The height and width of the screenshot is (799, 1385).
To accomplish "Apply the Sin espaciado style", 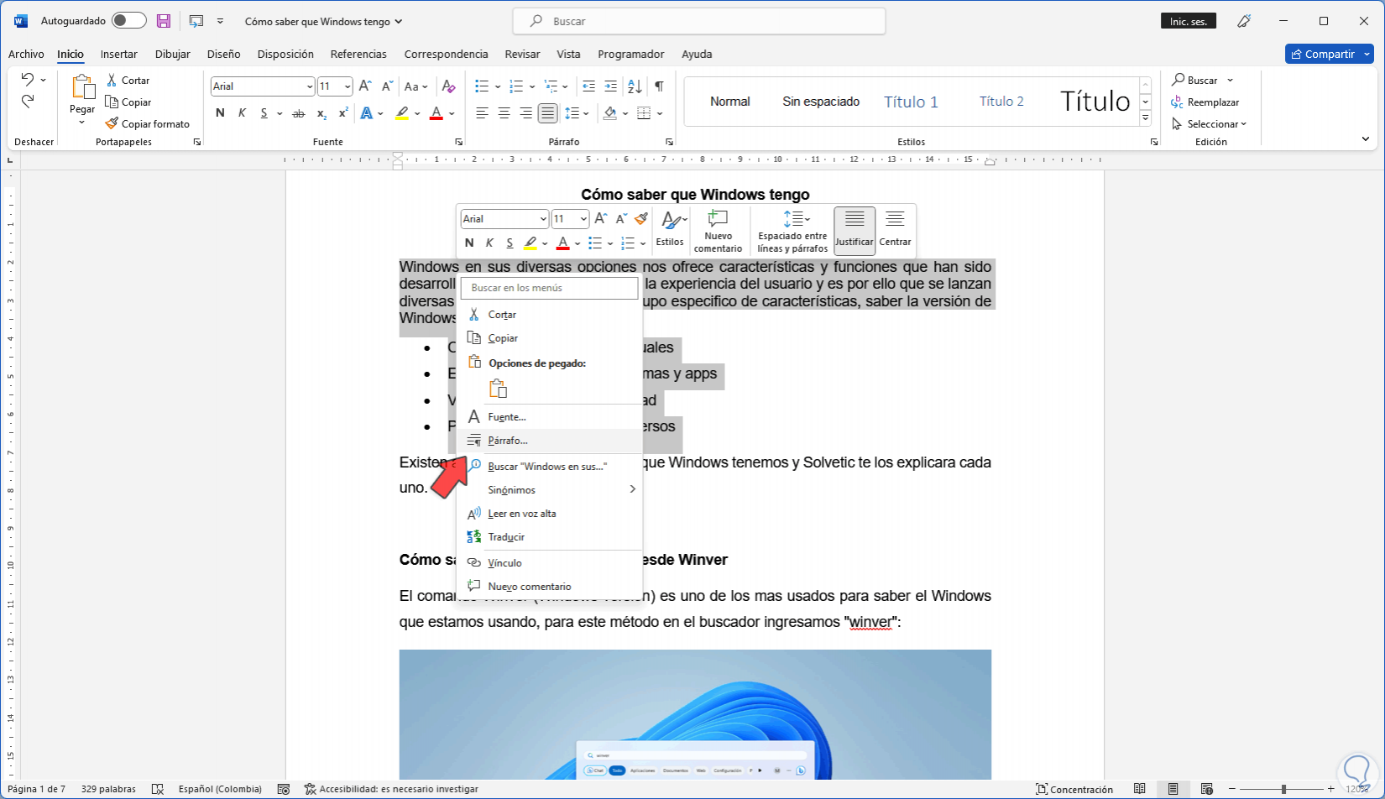I will click(x=821, y=102).
